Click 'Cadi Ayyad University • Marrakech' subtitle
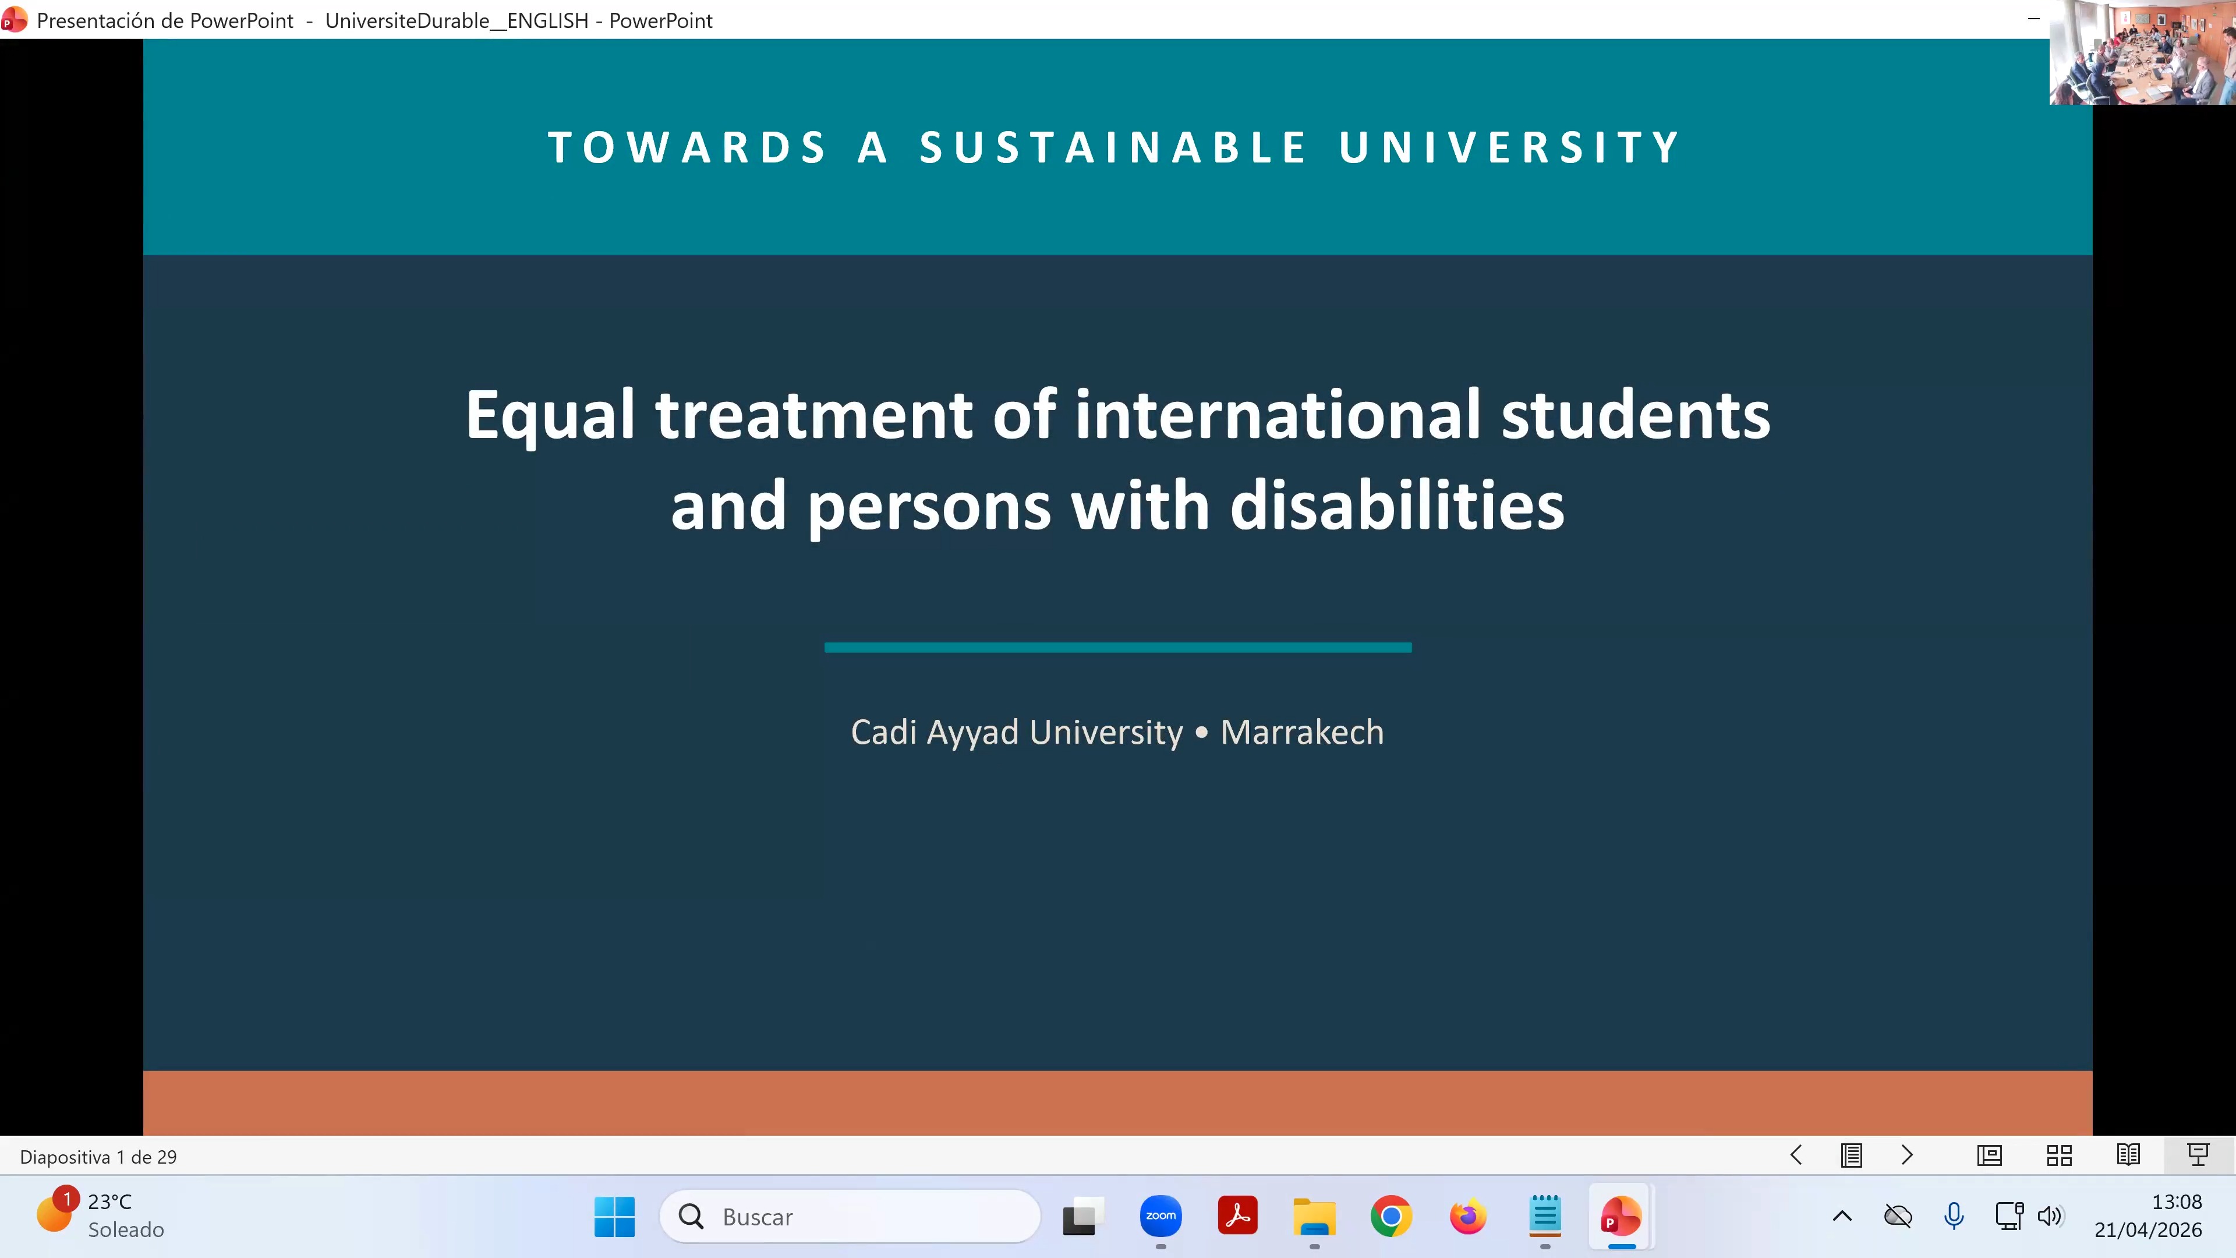This screenshot has width=2236, height=1258. click(1117, 732)
